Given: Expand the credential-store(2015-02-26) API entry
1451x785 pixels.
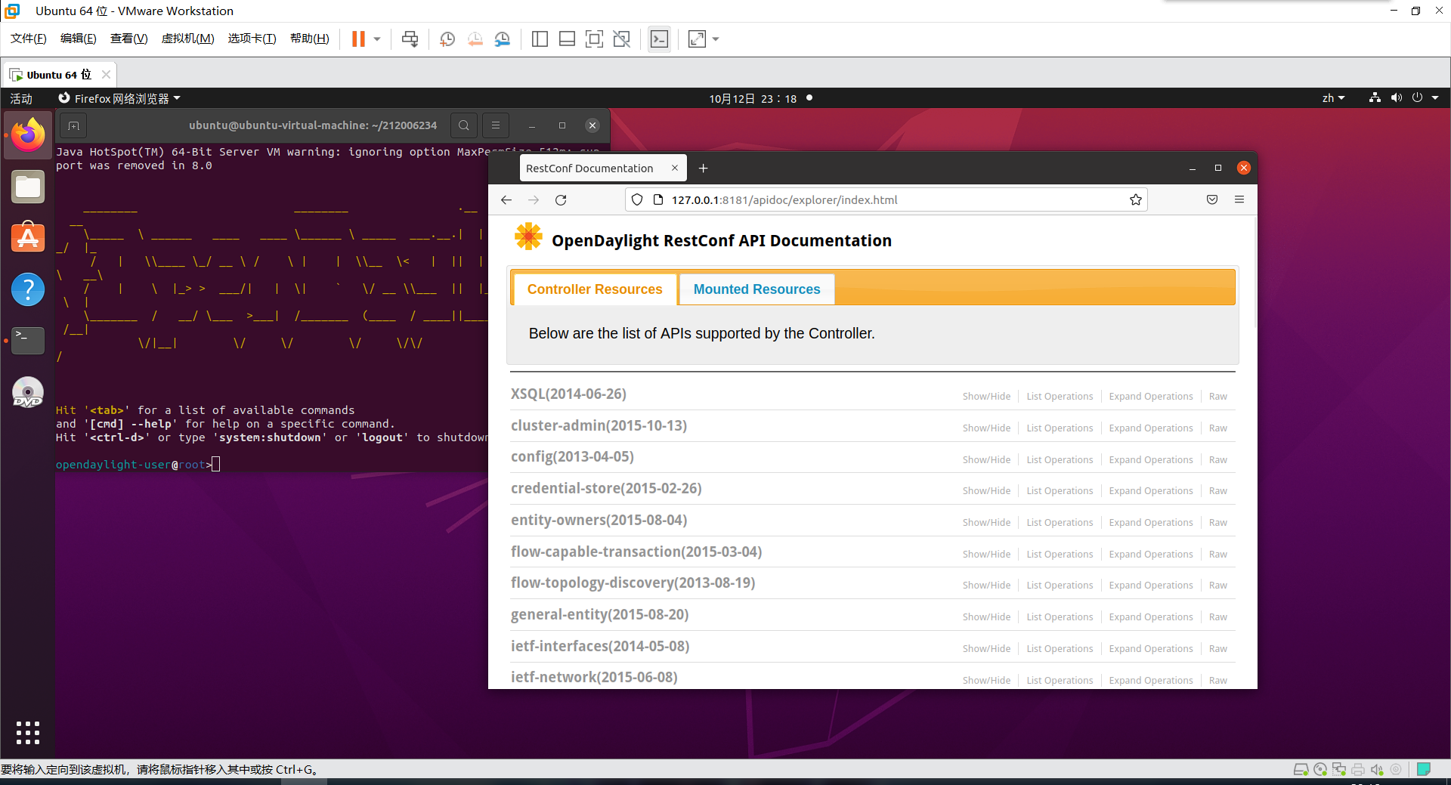Looking at the screenshot, I should pos(606,489).
